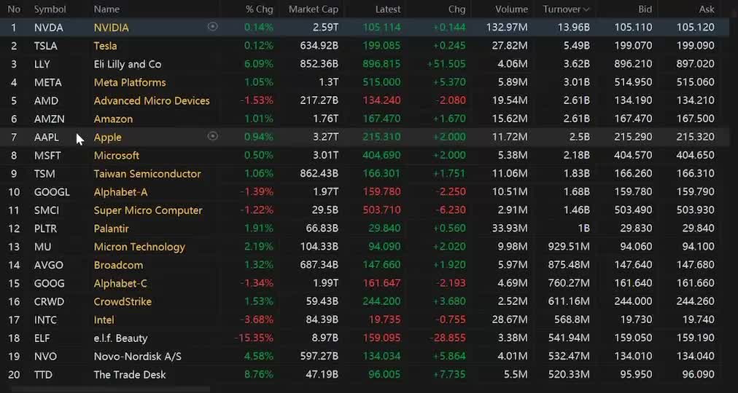Click the Volume column header
The image size is (738, 393).
(510, 9)
